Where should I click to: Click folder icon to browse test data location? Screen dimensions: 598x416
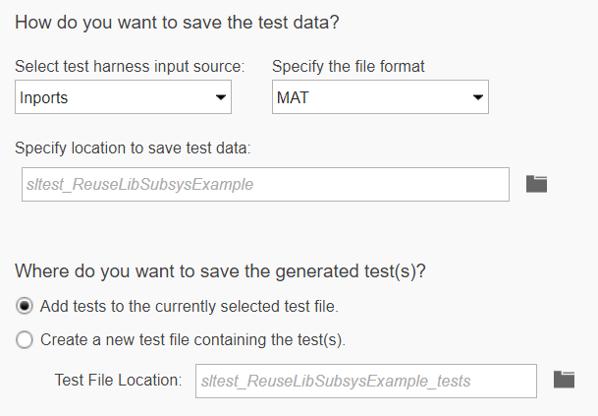(536, 184)
